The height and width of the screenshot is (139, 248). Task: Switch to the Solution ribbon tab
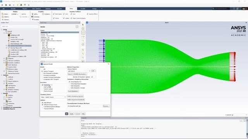[x=48, y=8]
